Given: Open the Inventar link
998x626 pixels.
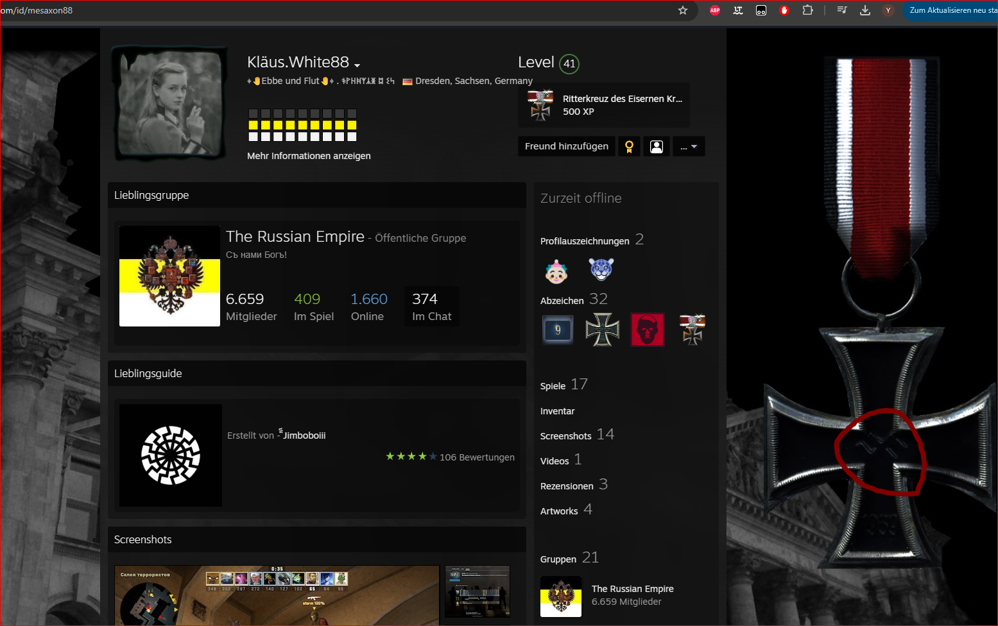Looking at the screenshot, I should pos(557,411).
